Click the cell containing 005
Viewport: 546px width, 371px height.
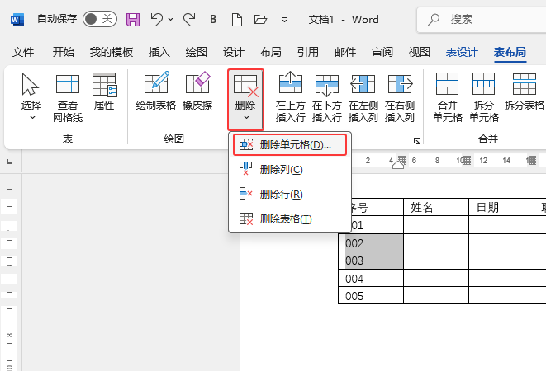click(371, 295)
